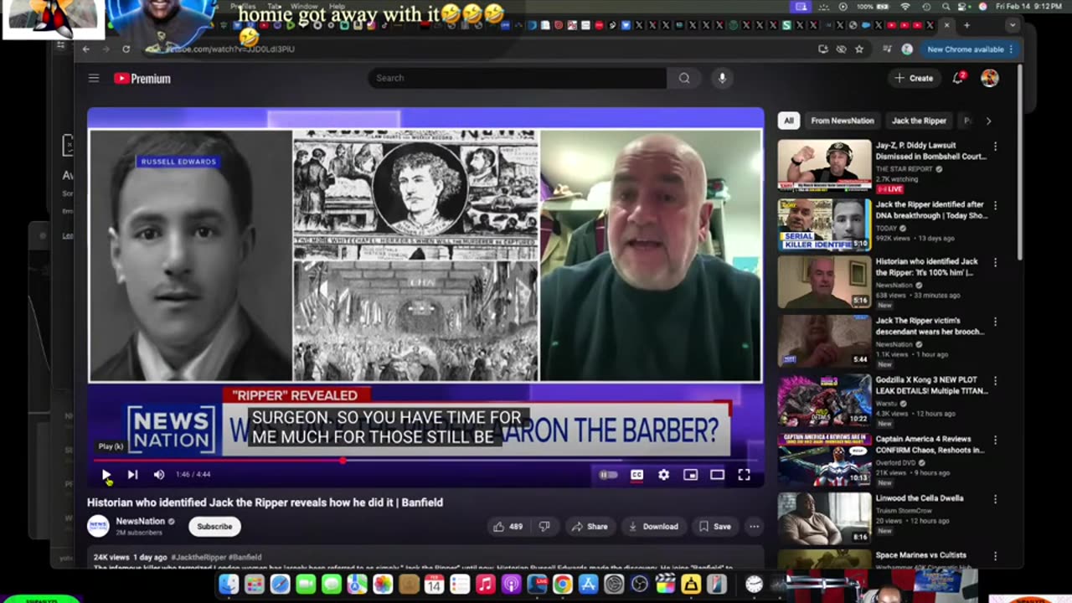Open Wi-Fi status in menu bar
Image resolution: width=1072 pixels, height=603 pixels.
click(904, 6)
